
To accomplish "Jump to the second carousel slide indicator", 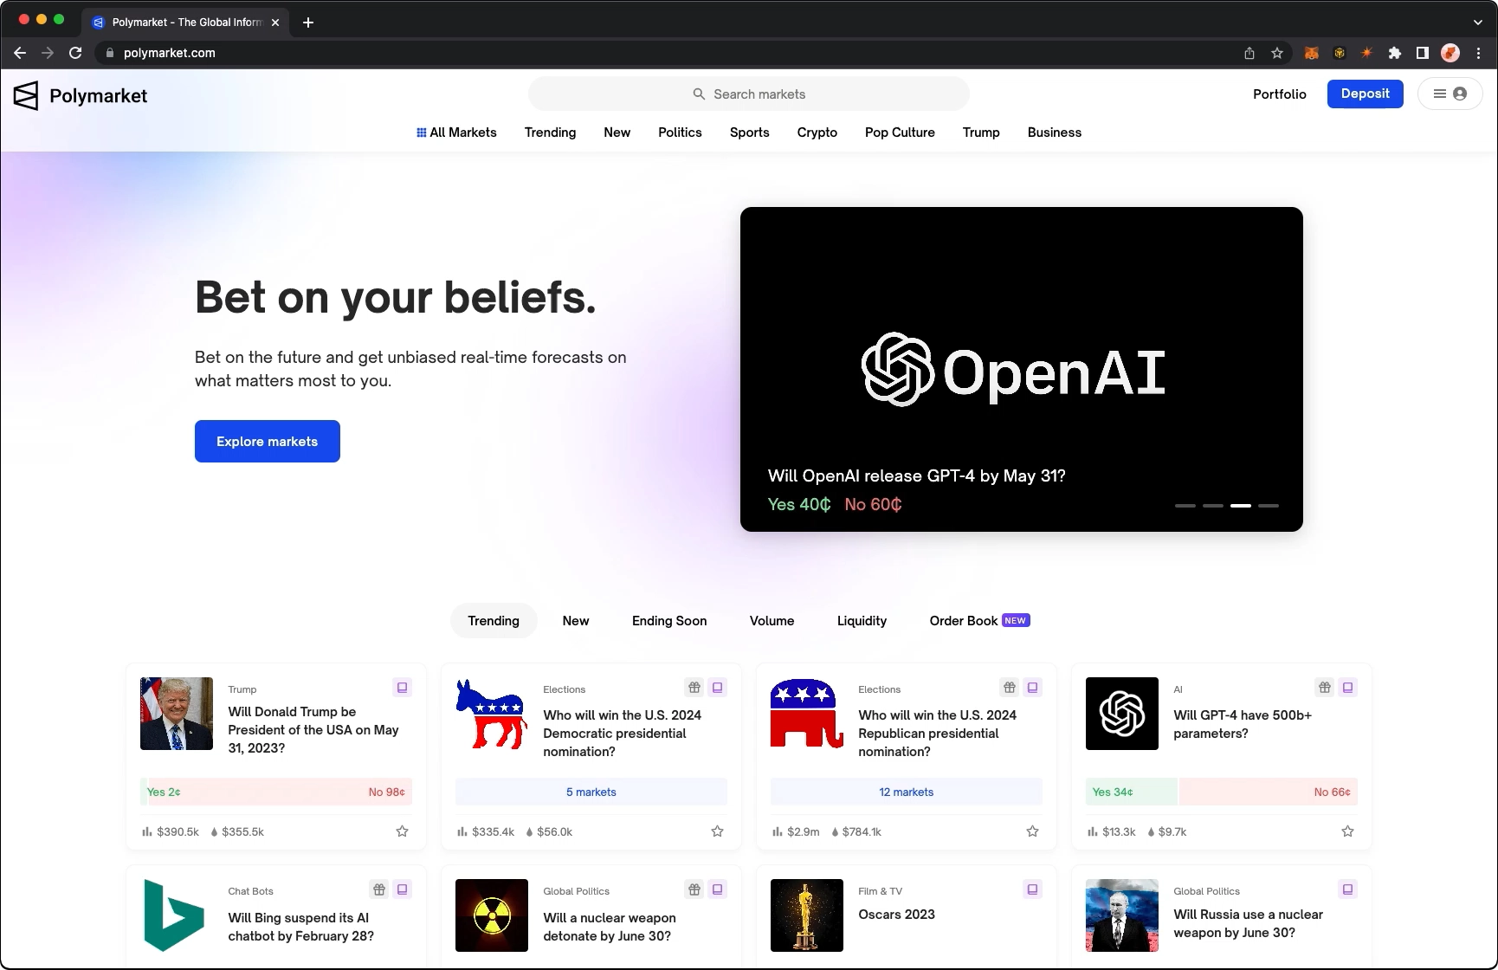I will (1213, 505).
